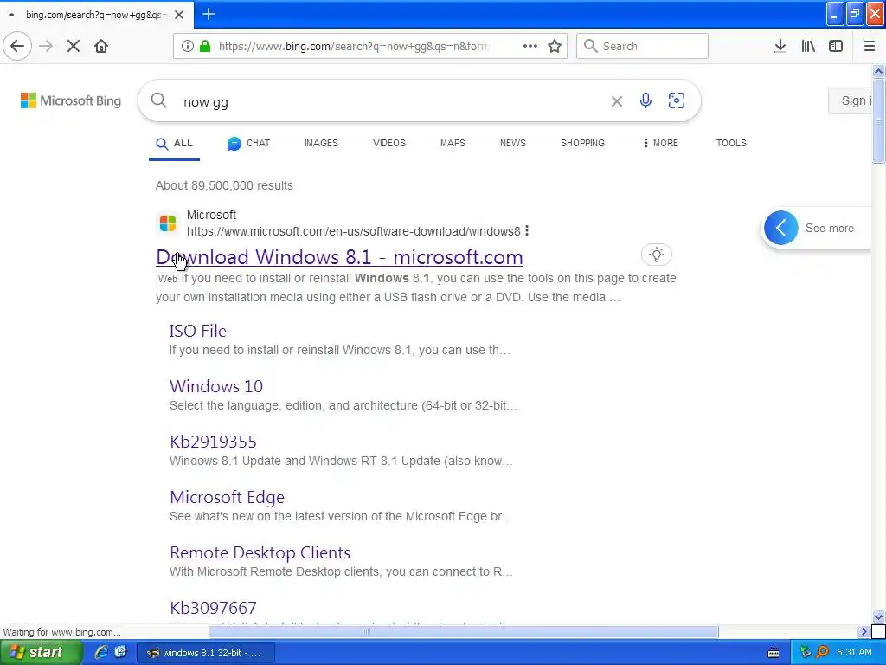Click the vertical scrollbar down arrow
This screenshot has height=665, width=886.
coord(878,617)
